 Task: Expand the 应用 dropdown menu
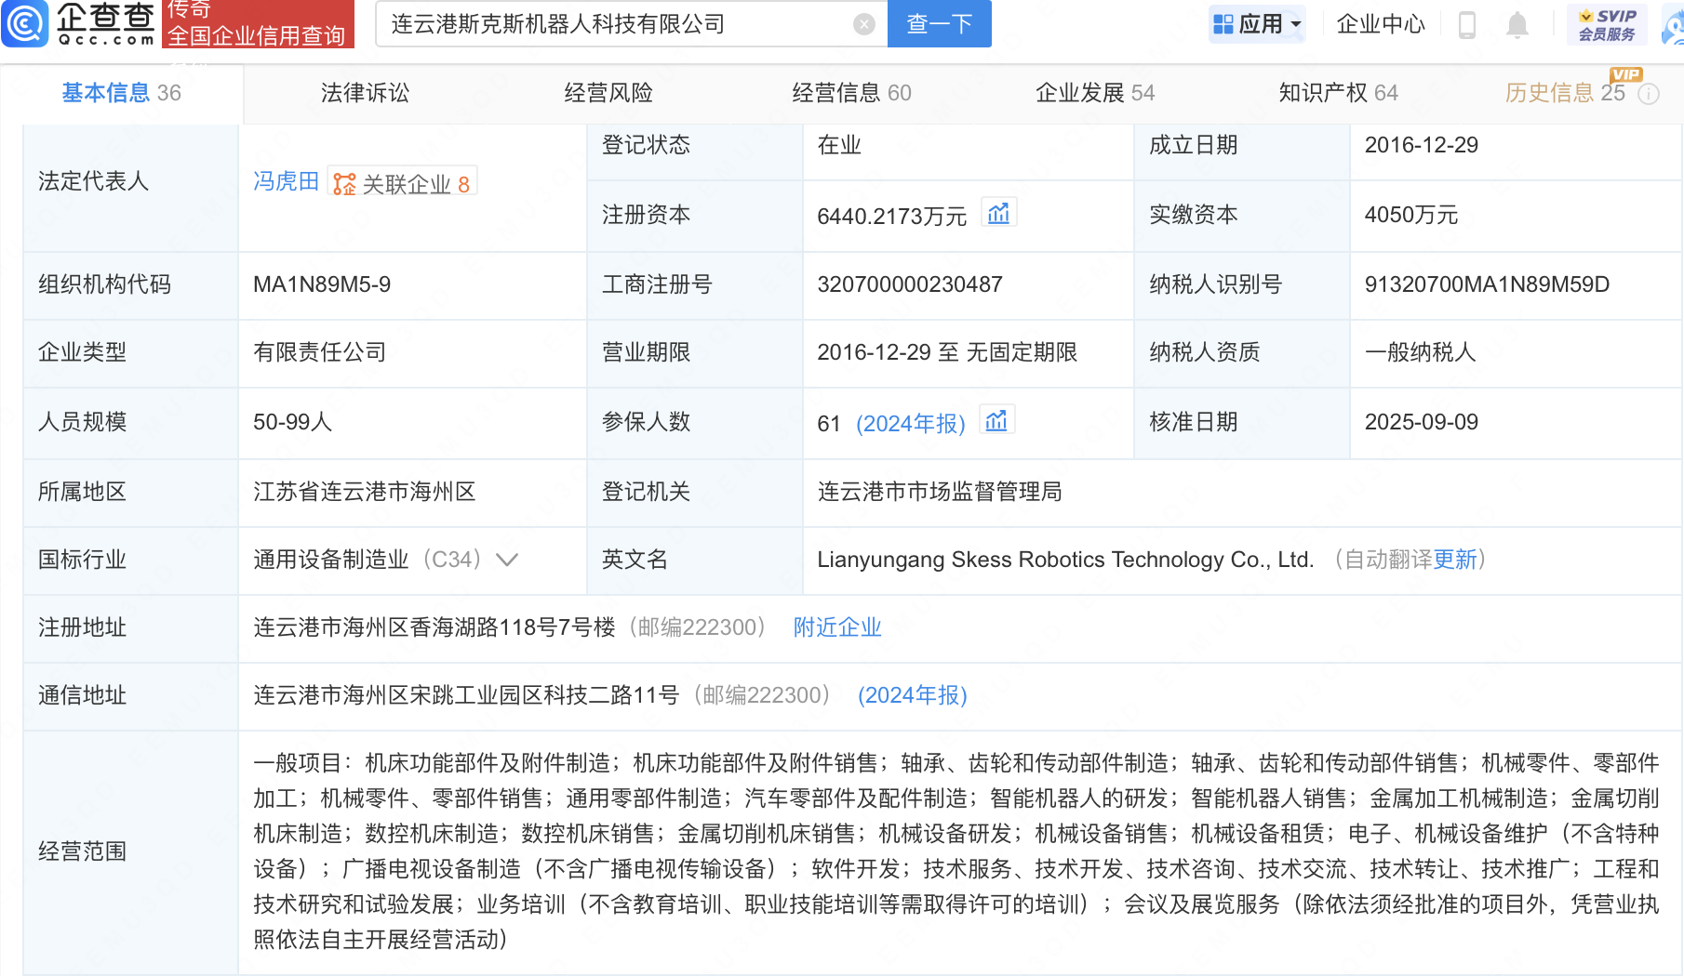click(x=1258, y=24)
